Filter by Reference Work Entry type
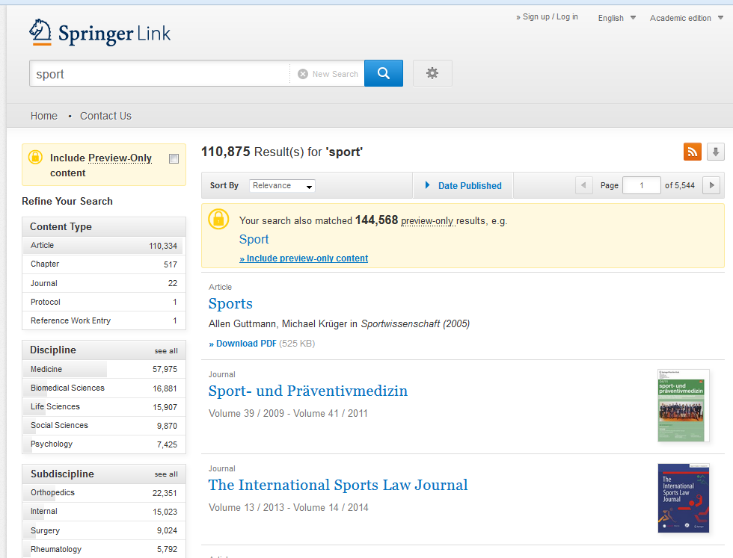 [104, 320]
